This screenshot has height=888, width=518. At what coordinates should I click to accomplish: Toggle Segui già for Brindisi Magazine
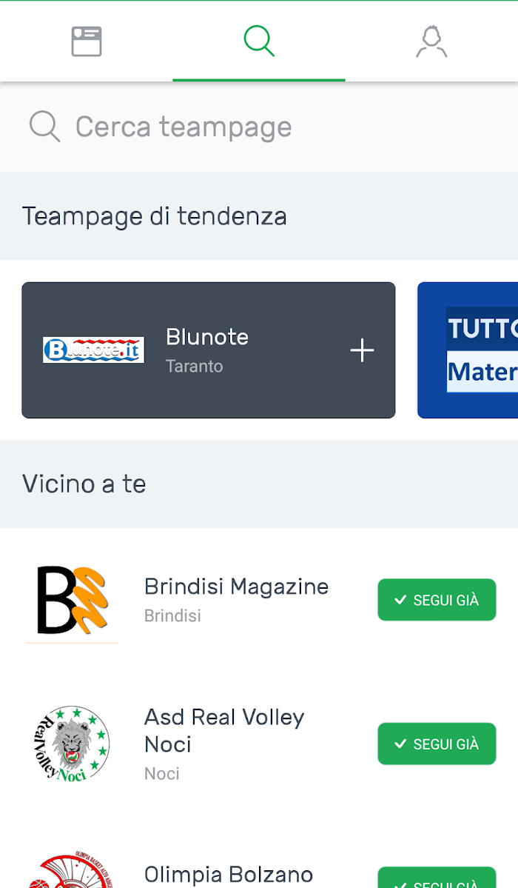click(x=437, y=600)
